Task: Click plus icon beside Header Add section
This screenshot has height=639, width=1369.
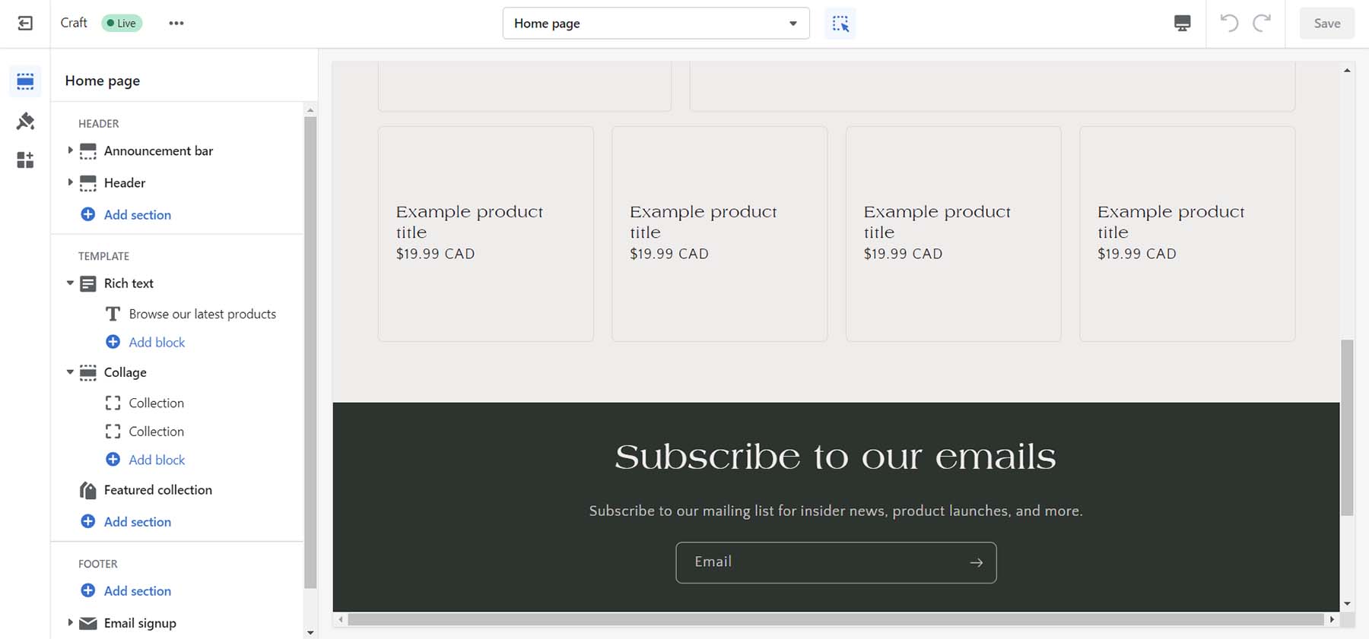Action: point(88,214)
